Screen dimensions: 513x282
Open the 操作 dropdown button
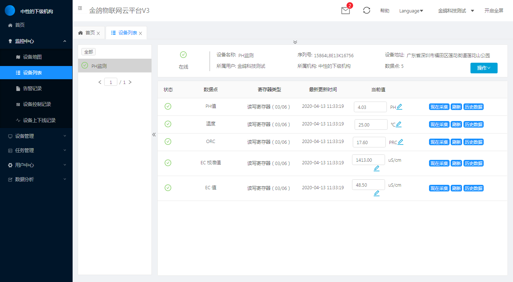pyautogui.click(x=484, y=68)
